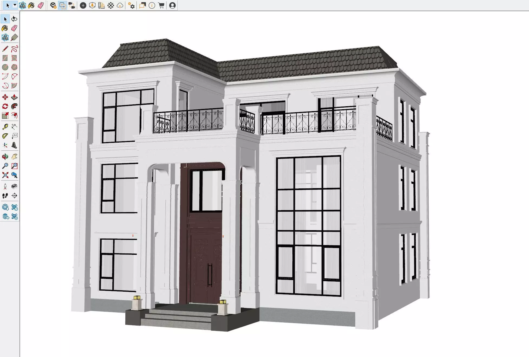Click the checkered sphere icon

pos(111,5)
